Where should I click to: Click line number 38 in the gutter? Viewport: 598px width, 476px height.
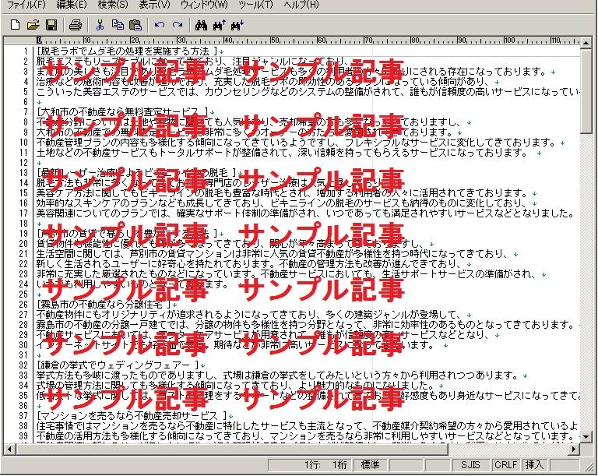tap(23, 426)
